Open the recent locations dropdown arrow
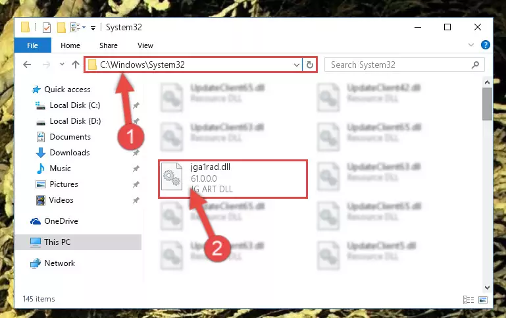 [x=62, y=65]
